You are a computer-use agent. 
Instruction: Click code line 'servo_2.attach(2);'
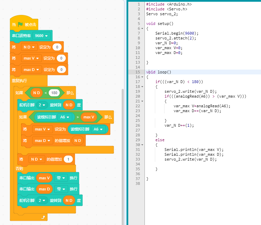pyautogui.click(x=176, y=38)
